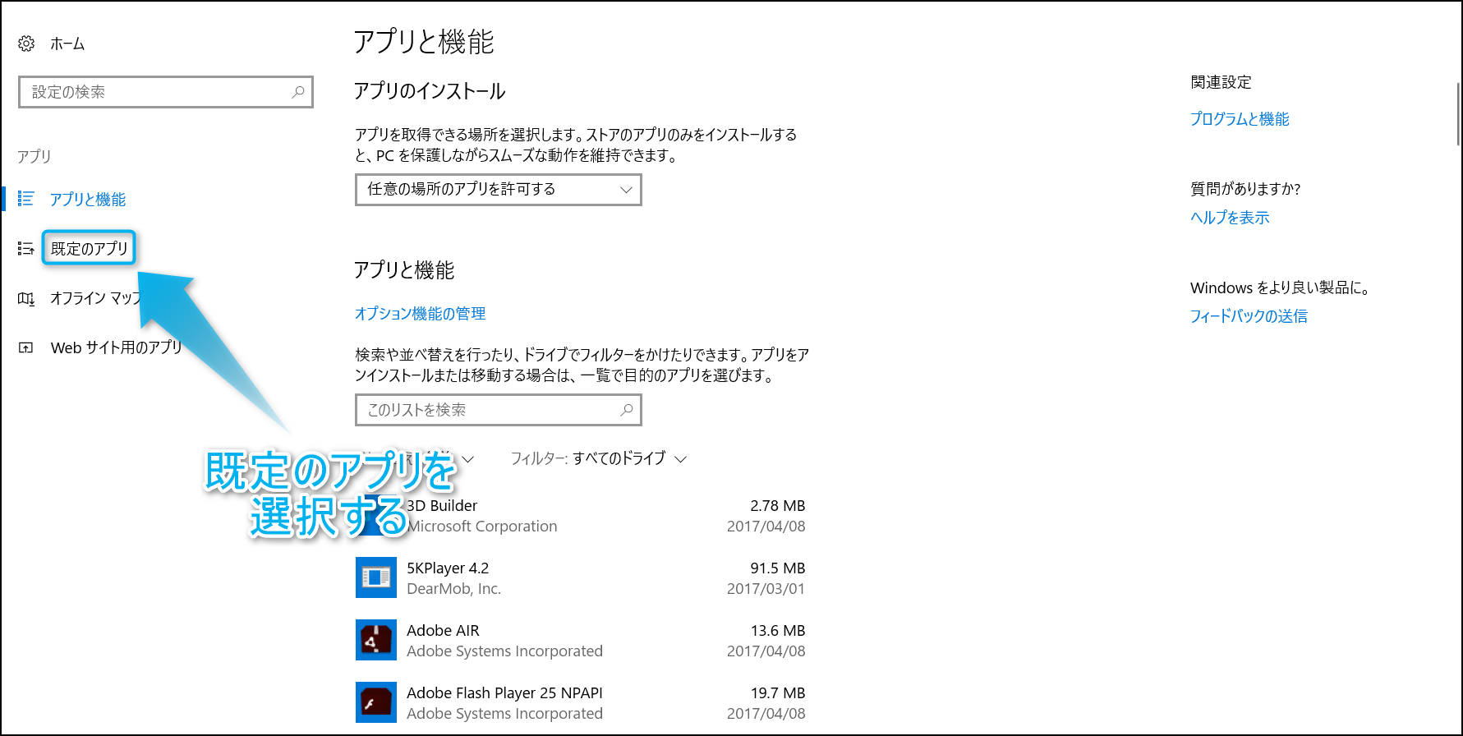Click the Default apps sidebar icon

[x=26, y=248]
